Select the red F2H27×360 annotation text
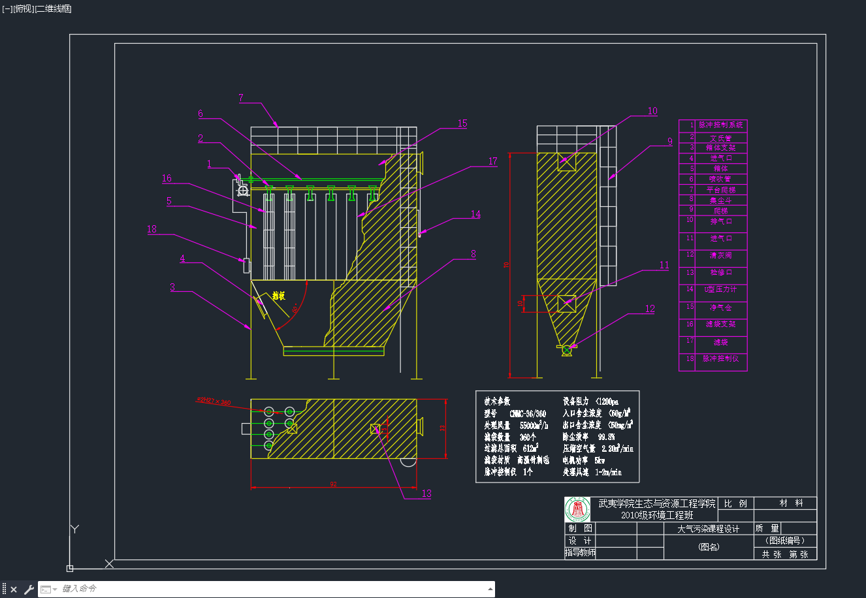This screenshot has height=598, width=866. [x=214, y=401]
